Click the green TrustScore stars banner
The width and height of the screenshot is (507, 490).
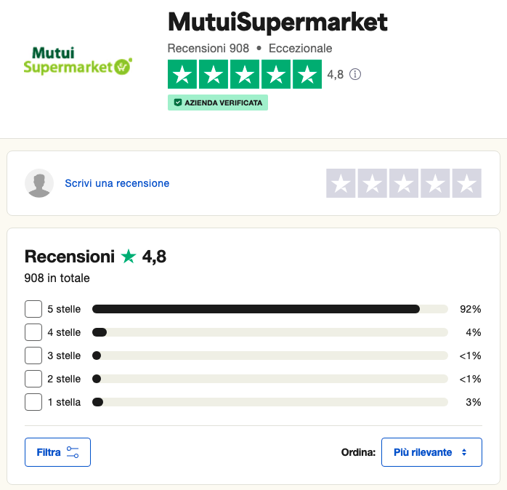[x=244, y=74]
